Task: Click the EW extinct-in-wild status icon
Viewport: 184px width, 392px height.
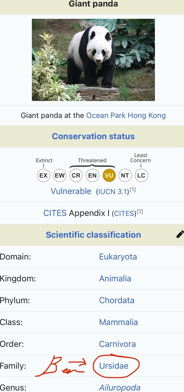Action: click(x=60, y=175)
